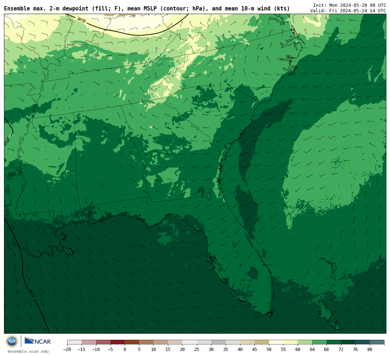Select the map title text

(147, 9)
